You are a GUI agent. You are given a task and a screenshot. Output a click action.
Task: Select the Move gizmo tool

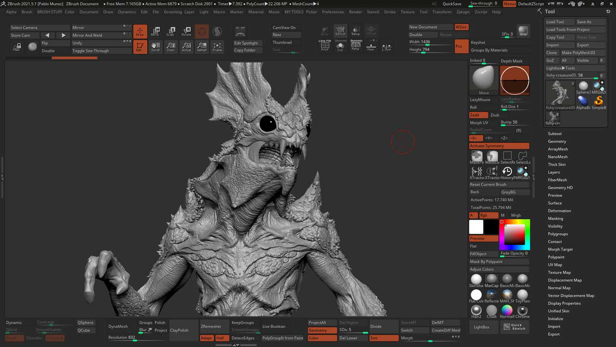(x=155, y=31)
